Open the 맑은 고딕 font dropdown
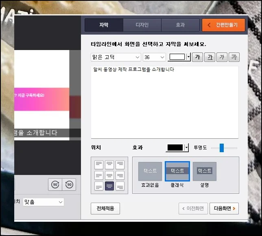 [x=116, y=57]
